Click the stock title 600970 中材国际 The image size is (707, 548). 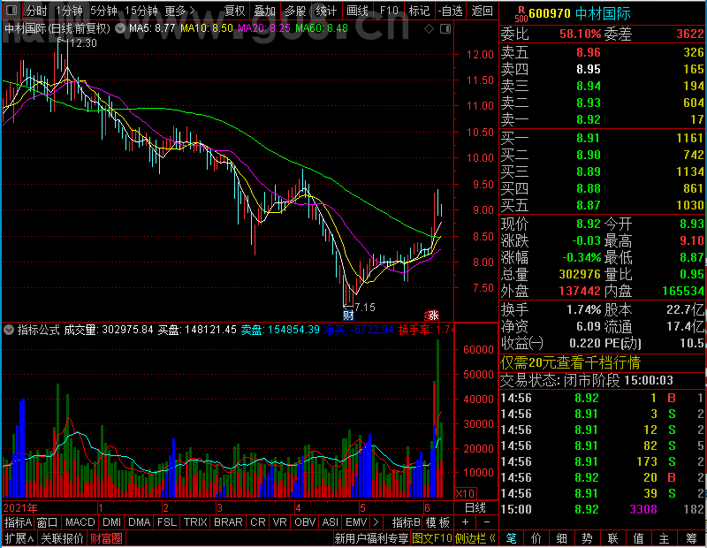580,14
